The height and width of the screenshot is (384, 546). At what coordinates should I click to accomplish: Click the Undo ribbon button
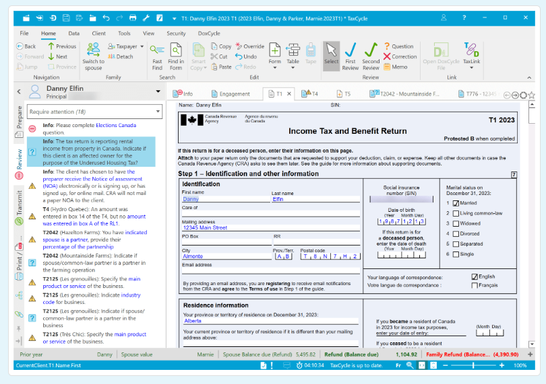click(x=246, y=56)
